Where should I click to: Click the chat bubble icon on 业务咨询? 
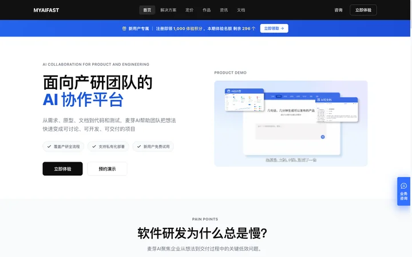(x=404, y=186)
